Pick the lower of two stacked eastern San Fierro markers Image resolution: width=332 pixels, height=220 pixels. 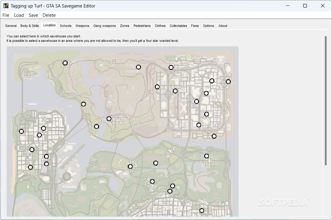pyautogui.click(x=46, y=164)
